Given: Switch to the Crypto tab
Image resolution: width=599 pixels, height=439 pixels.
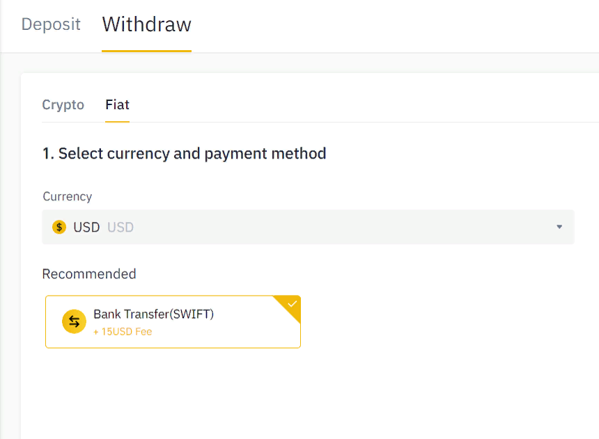Looking at the screenshot, I should [x=63, y=105].
